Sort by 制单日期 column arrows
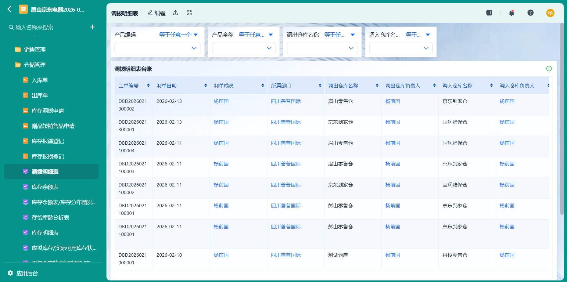567x282 pixels. [206, 85]
